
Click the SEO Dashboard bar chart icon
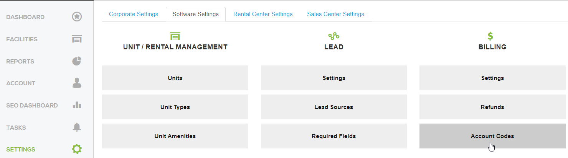coord(77,105)
